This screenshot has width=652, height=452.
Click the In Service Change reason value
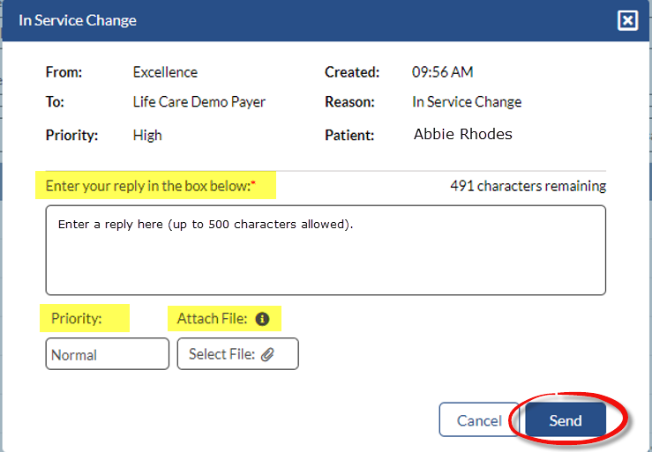[467, 101]
